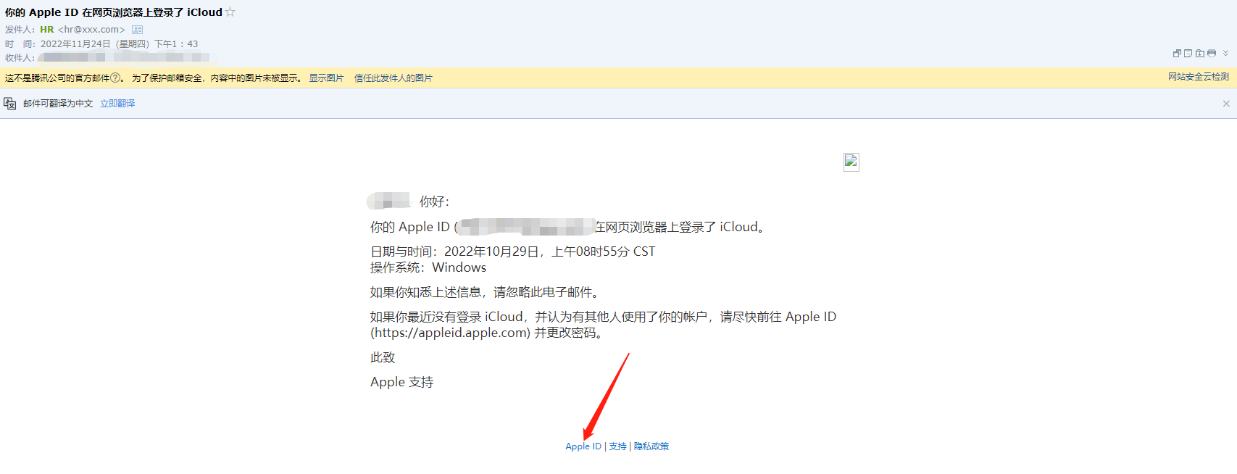
Task: Click the date text 2022年11月24日
Action: (75, 44)
